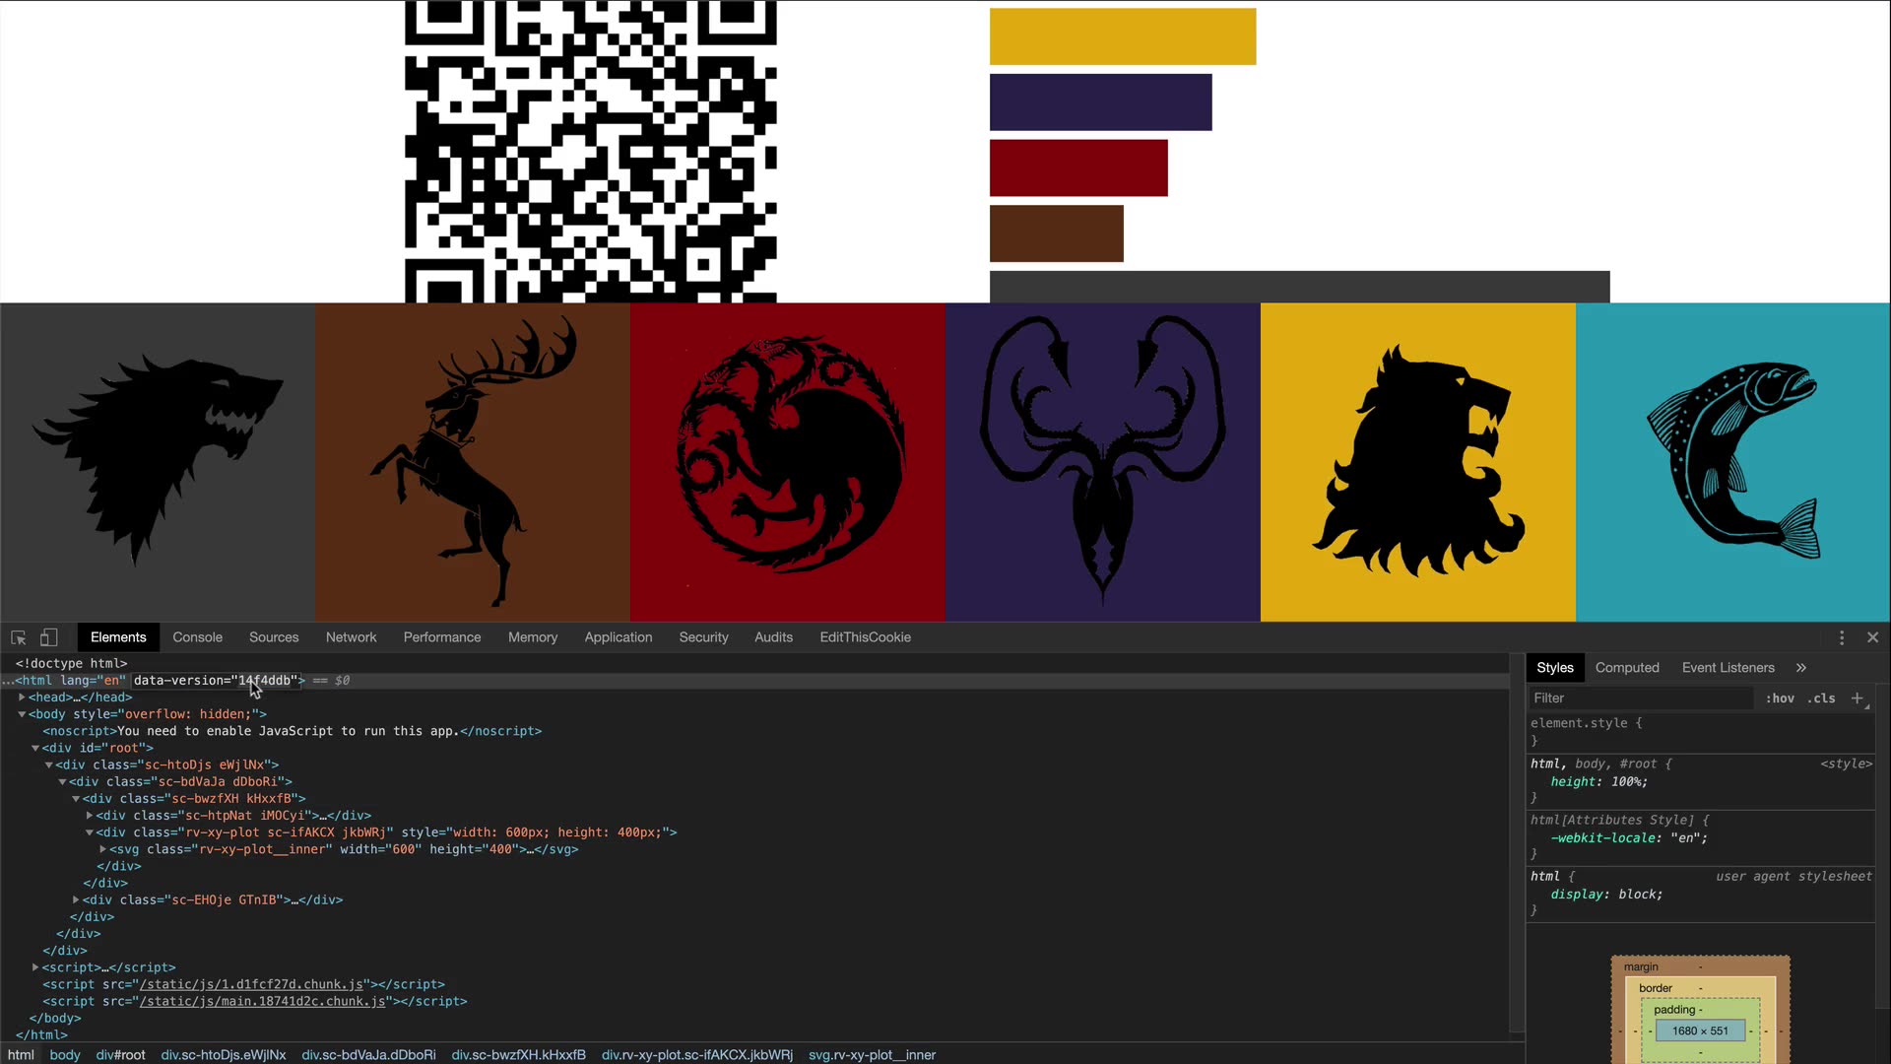Select the Greyjoy kraken sigil tile
Image resolution: width=1891 pixels, height=1064 pixels.
[x=1103, y=461]
